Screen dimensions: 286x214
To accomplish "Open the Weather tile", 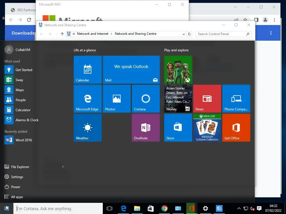I will coord(87,128).
